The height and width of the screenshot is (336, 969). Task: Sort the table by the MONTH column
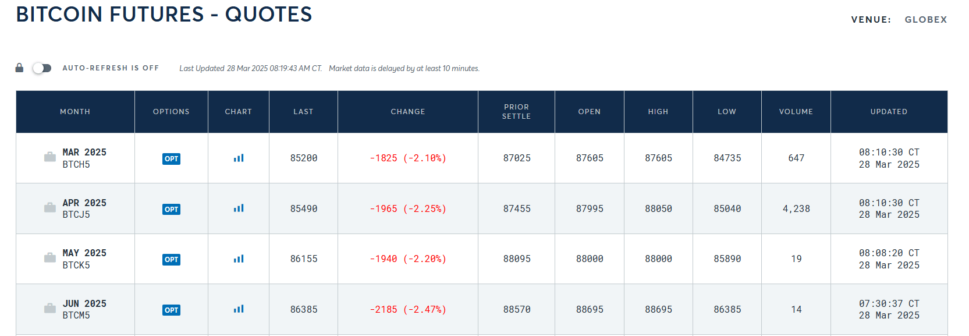point(75,111)
